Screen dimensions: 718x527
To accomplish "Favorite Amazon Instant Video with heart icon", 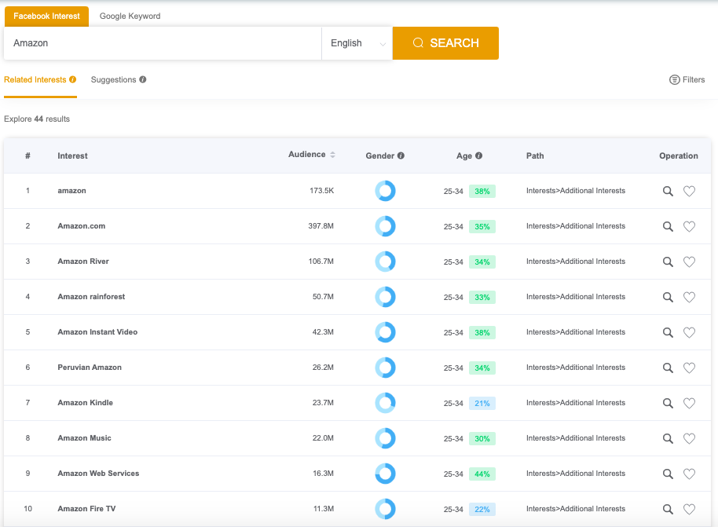I will [689, 332].
